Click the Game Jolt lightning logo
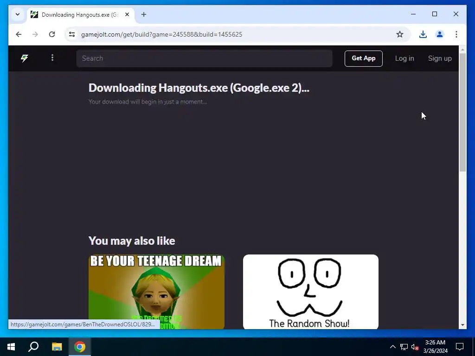This screenshot has width=475, height=356. click(x=25, y=58)
